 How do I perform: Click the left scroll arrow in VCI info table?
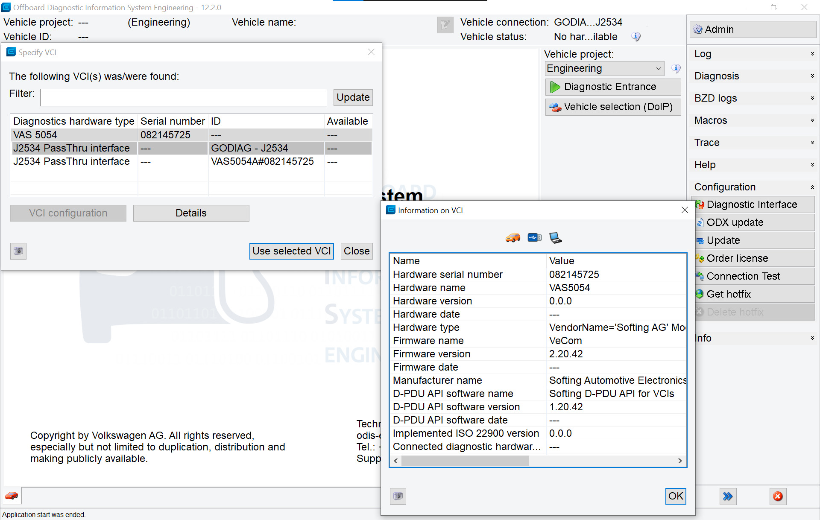[396, 461]
